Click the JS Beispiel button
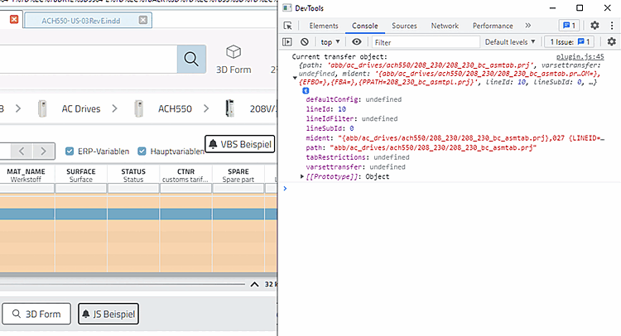Screen dimensions: 621x336 [108, 314]
